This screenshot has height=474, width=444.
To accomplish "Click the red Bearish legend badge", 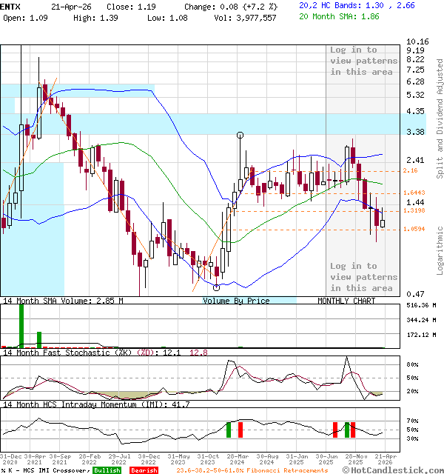I will tap(144, 470).
